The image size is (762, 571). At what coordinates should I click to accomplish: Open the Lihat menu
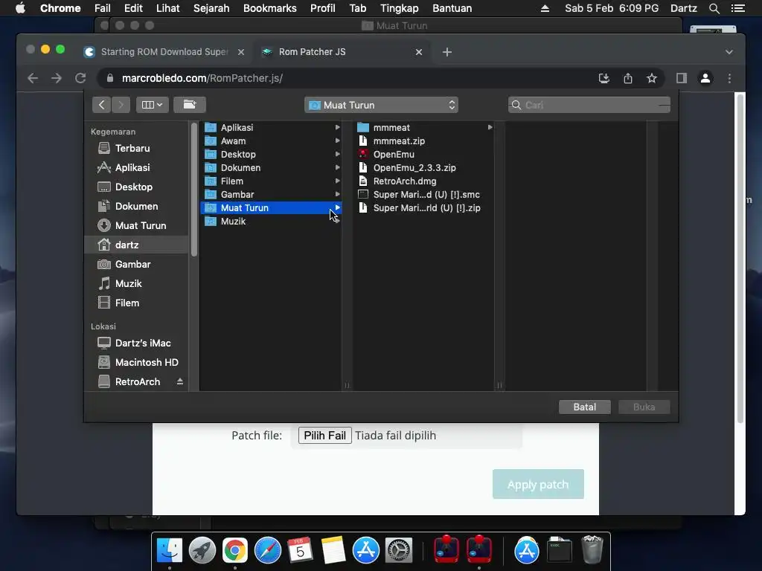(167, 8)
